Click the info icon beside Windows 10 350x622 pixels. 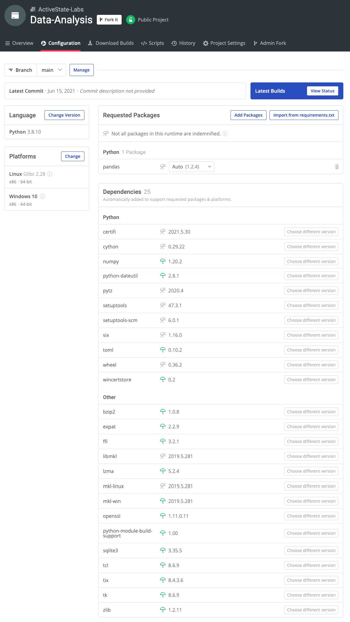click(x=43, y=196)
